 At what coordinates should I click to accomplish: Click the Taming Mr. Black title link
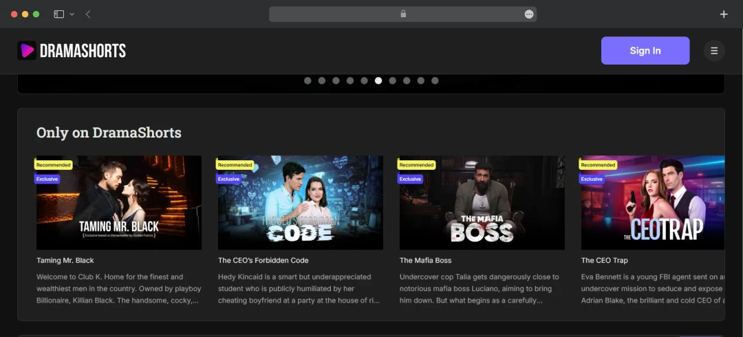(x=65, y=260)
